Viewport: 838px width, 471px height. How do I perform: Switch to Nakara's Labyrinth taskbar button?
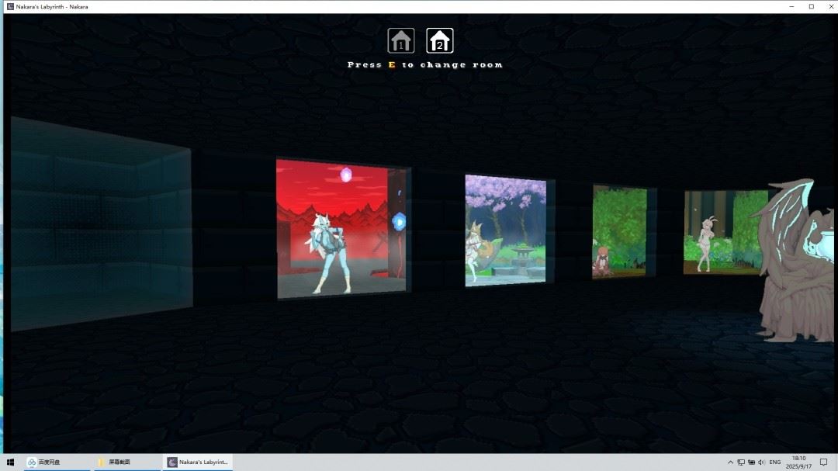199,462
